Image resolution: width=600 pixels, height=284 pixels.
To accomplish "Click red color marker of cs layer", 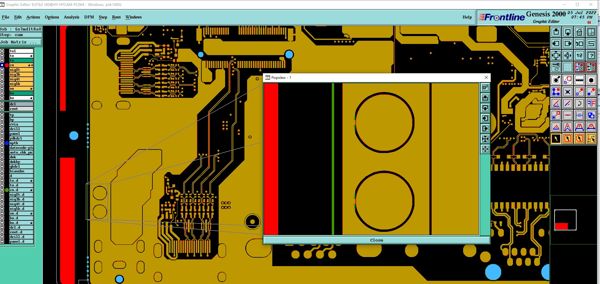I will tap(7, 65).
